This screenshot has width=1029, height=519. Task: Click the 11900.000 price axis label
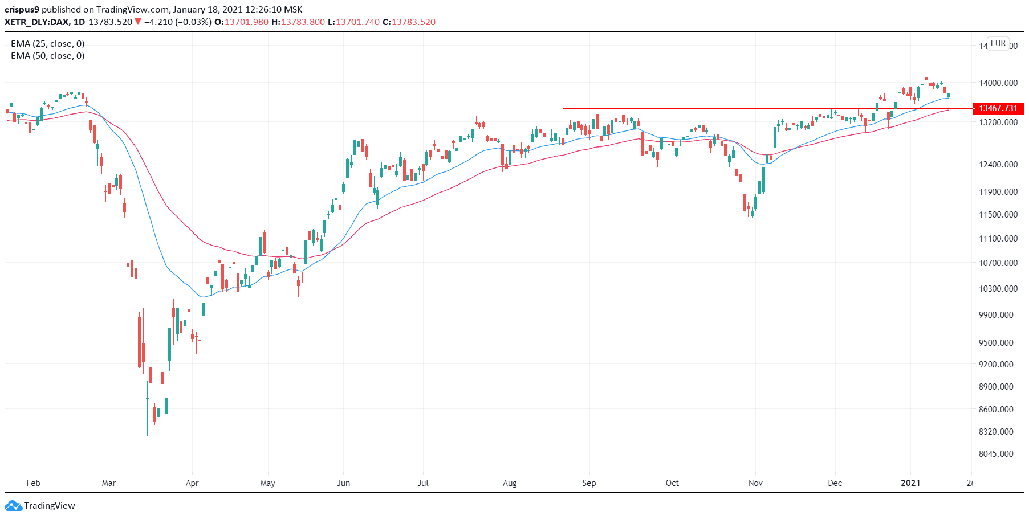[998, 191]
